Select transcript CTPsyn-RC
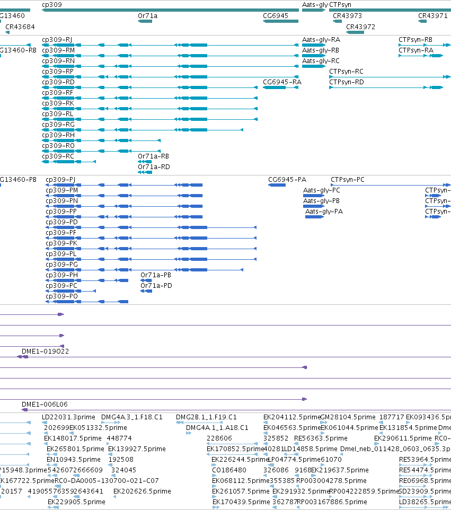The image size is (451, 510). click(x=346, y=72)
